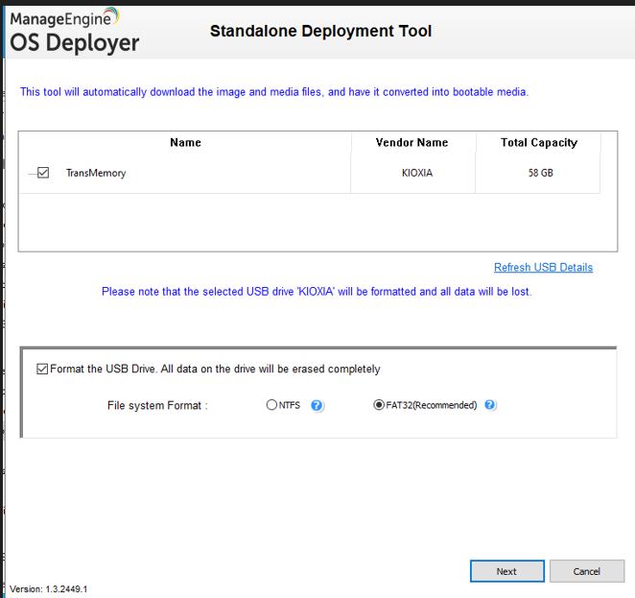
Task: Open NTFS help question mark icon
Action: click(317, 405)
